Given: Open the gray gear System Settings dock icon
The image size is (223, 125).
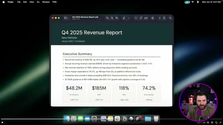Looking at the screenshot, I should [x=94, y=119].
